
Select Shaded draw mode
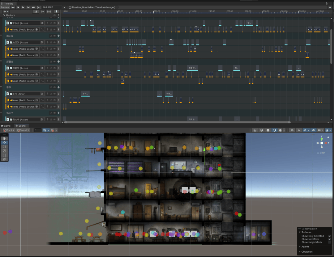click(x=274, y=130)
